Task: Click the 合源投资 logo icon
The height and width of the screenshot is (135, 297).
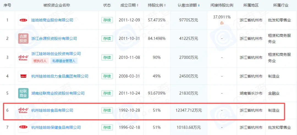Action: pos(23,38)
